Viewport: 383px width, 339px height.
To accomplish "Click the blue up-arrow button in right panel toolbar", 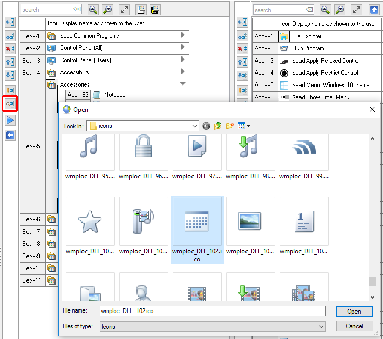I will click(x=373, y=10).
